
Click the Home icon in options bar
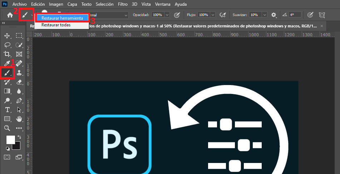(10, 15)
